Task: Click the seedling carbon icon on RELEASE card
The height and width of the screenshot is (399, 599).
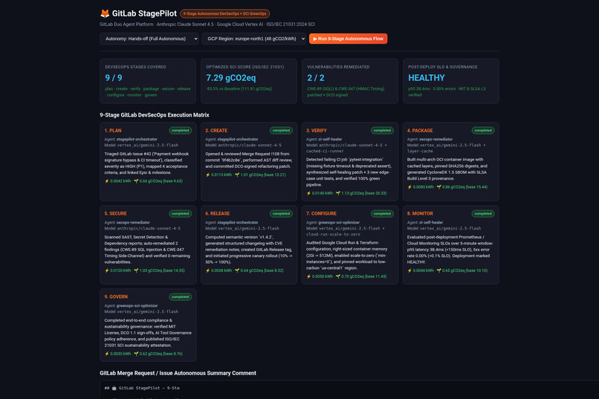Action: tap(237, 270)
